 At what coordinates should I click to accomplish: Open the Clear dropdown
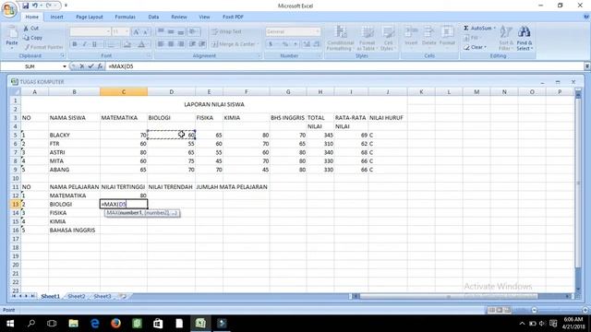[x=476, y=47]
